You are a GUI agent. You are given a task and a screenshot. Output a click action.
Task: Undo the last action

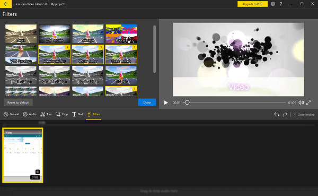[x=277, y=115]
